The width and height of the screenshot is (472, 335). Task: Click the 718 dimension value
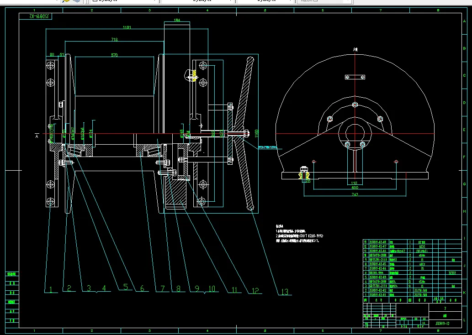tap(114, 41)
